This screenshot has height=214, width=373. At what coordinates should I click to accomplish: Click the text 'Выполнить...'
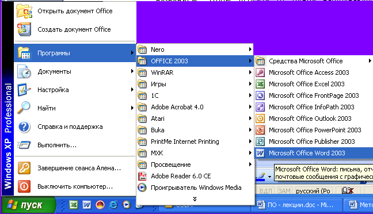coord(57,145)
